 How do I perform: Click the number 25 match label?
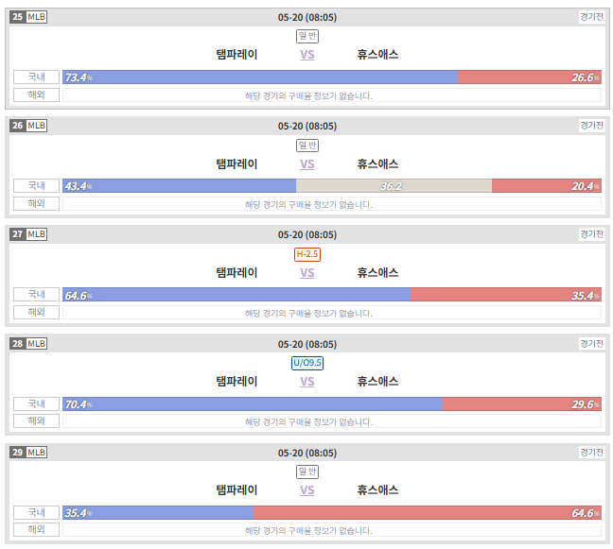tap(18, 17)
